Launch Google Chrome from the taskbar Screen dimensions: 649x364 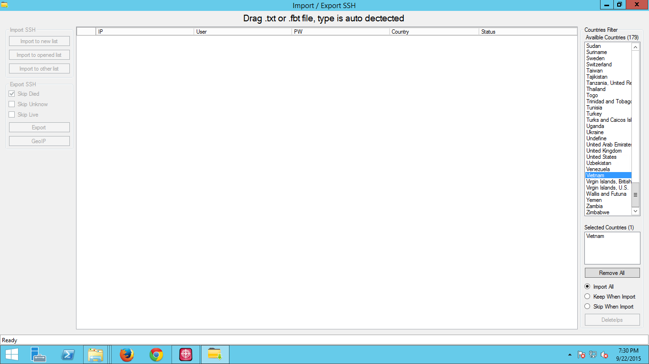tap(156, 355)
